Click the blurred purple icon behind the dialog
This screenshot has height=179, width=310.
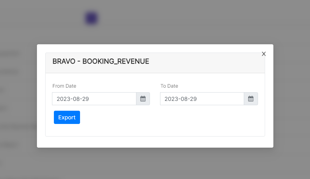tap(91, 18)
